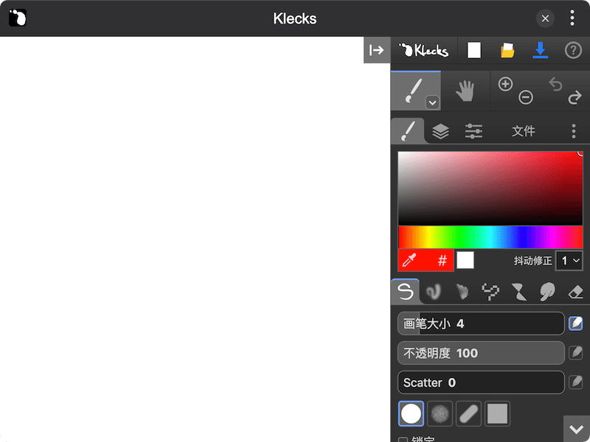Select the Brush tool
Image resolution: width=590 pixels, height=442 pixels.
415,91
